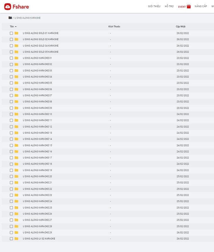Click folder icon for KARAOKE 01
Viewport: 214px width, 252px height.
pos(16,58)
